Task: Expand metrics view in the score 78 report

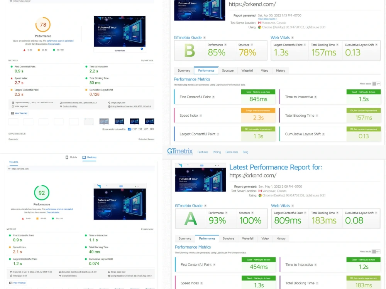Action: (147, 60)
